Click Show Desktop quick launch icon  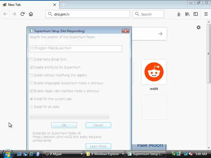point(19,154)
